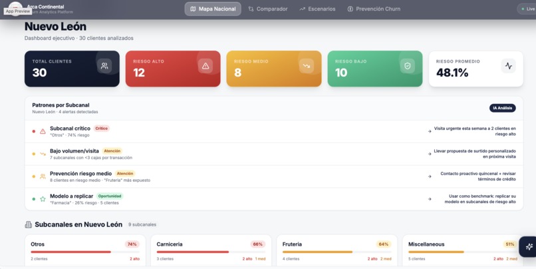Open the Riesgo Bajo card
The height and width of the screenshot is (269, 536).
click(375, 69)
